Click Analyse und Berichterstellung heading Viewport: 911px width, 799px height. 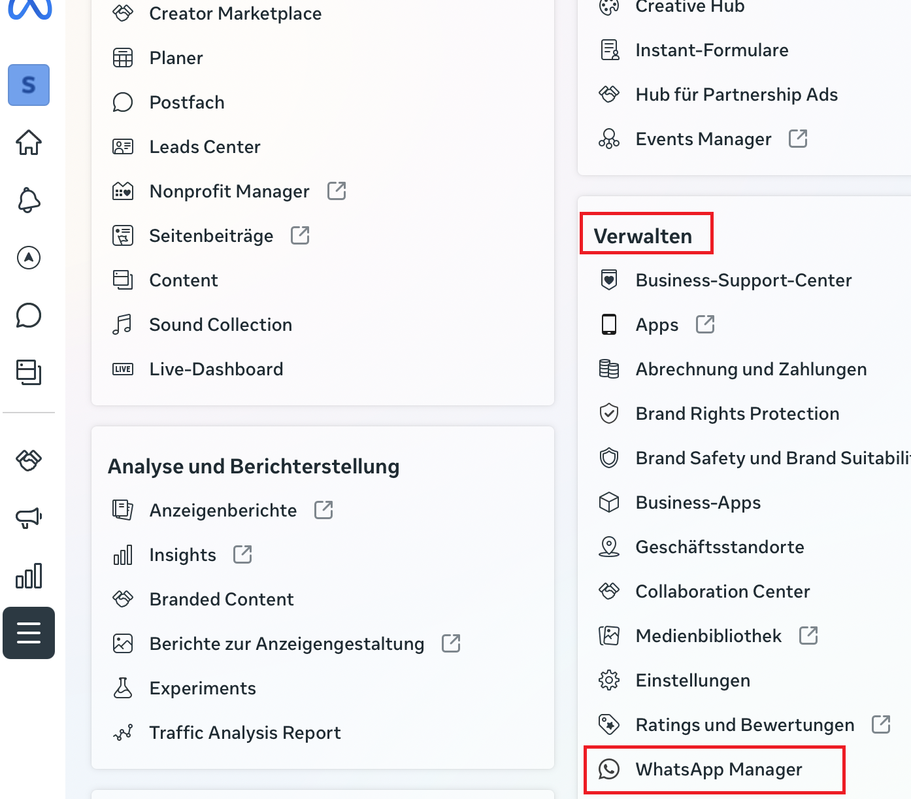click(254, 466)
